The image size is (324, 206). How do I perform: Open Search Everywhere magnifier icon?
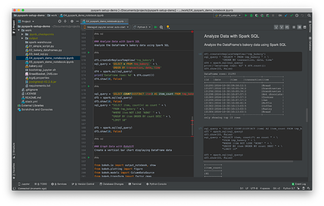pyautogui.click(x=309, y=15)
